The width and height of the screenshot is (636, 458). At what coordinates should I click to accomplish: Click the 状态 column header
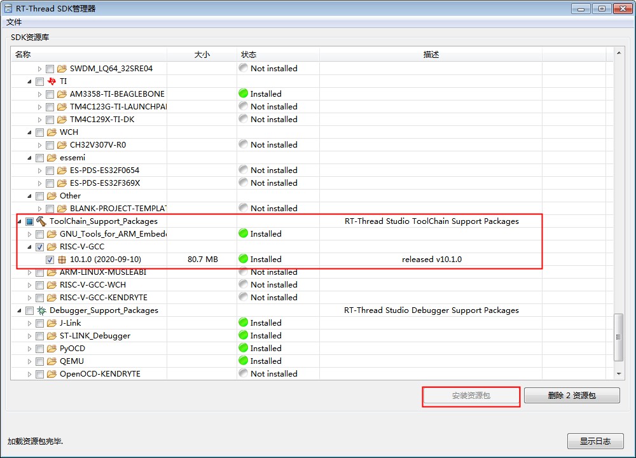coord(279,54)
